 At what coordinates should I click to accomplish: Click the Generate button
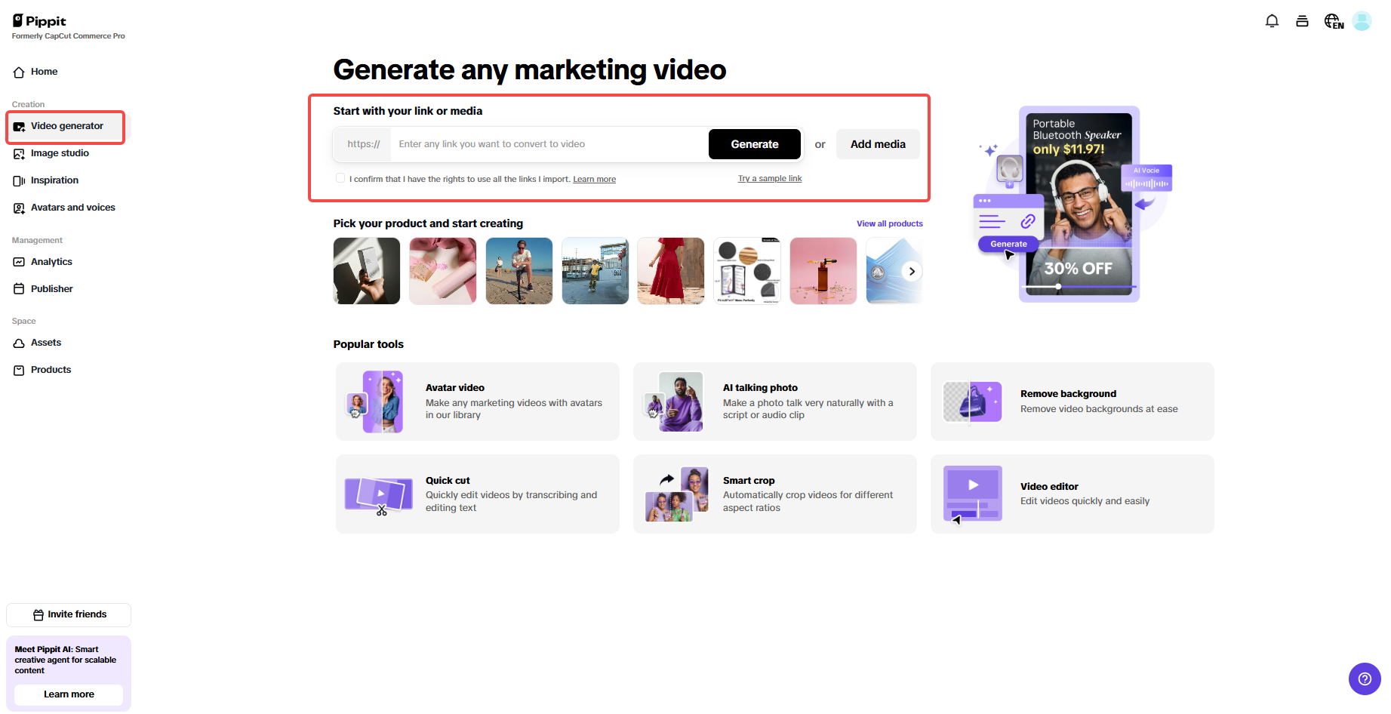754,143
